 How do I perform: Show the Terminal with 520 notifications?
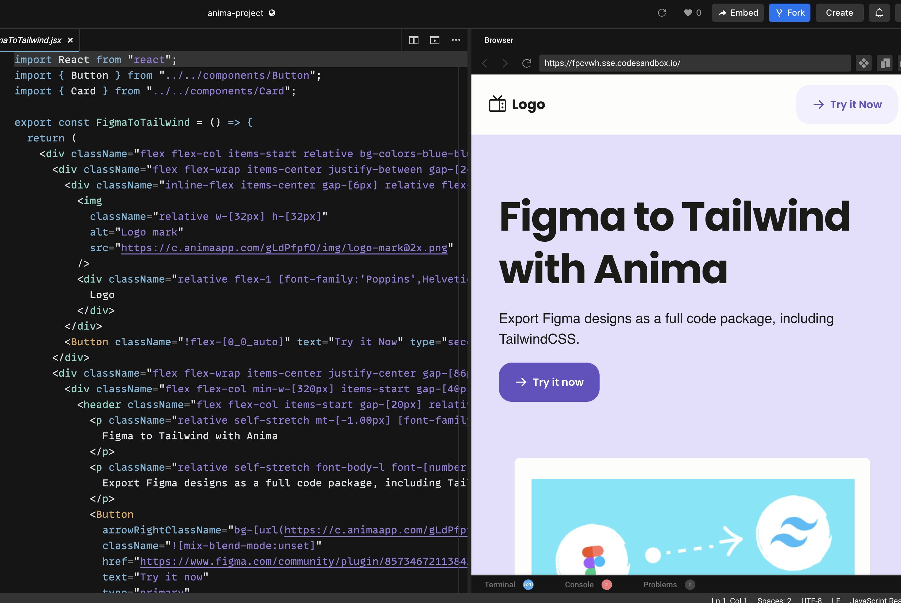click(x=499, y=584)
